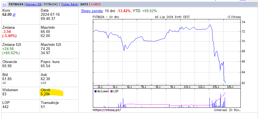Select the date 2024-07-16
Screen dimensions: 259x118
pyautogui.click(x=50, y=15)
